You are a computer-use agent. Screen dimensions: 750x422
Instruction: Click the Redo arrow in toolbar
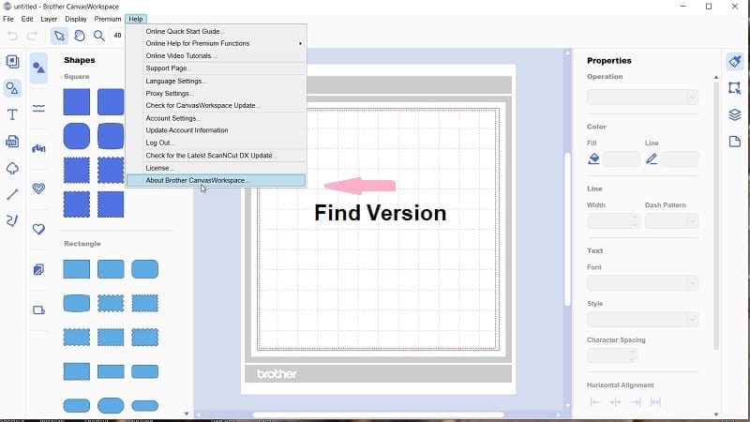click(x=32, y=36)
